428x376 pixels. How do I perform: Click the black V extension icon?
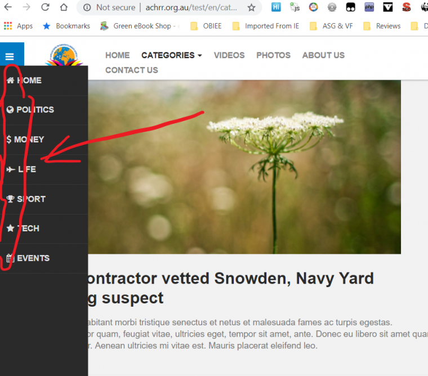387,7
